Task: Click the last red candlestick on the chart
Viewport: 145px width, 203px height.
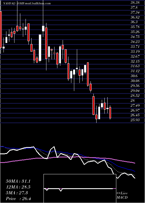Action: pos(110,113)
